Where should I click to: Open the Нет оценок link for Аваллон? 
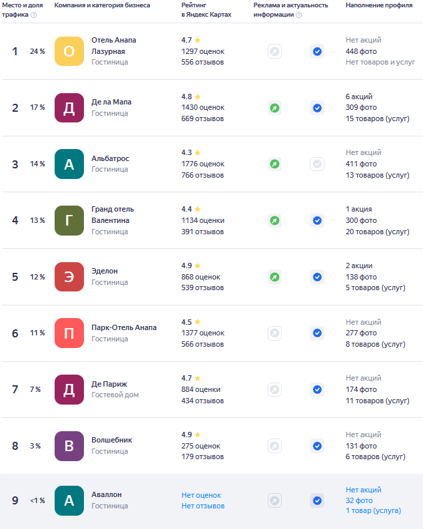(x=201, y=495)
